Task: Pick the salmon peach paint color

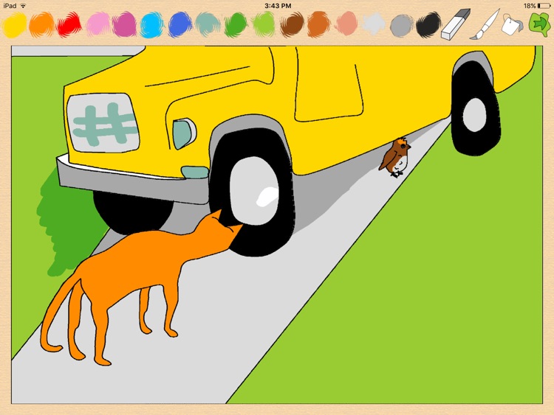Action: pos(346,24)
